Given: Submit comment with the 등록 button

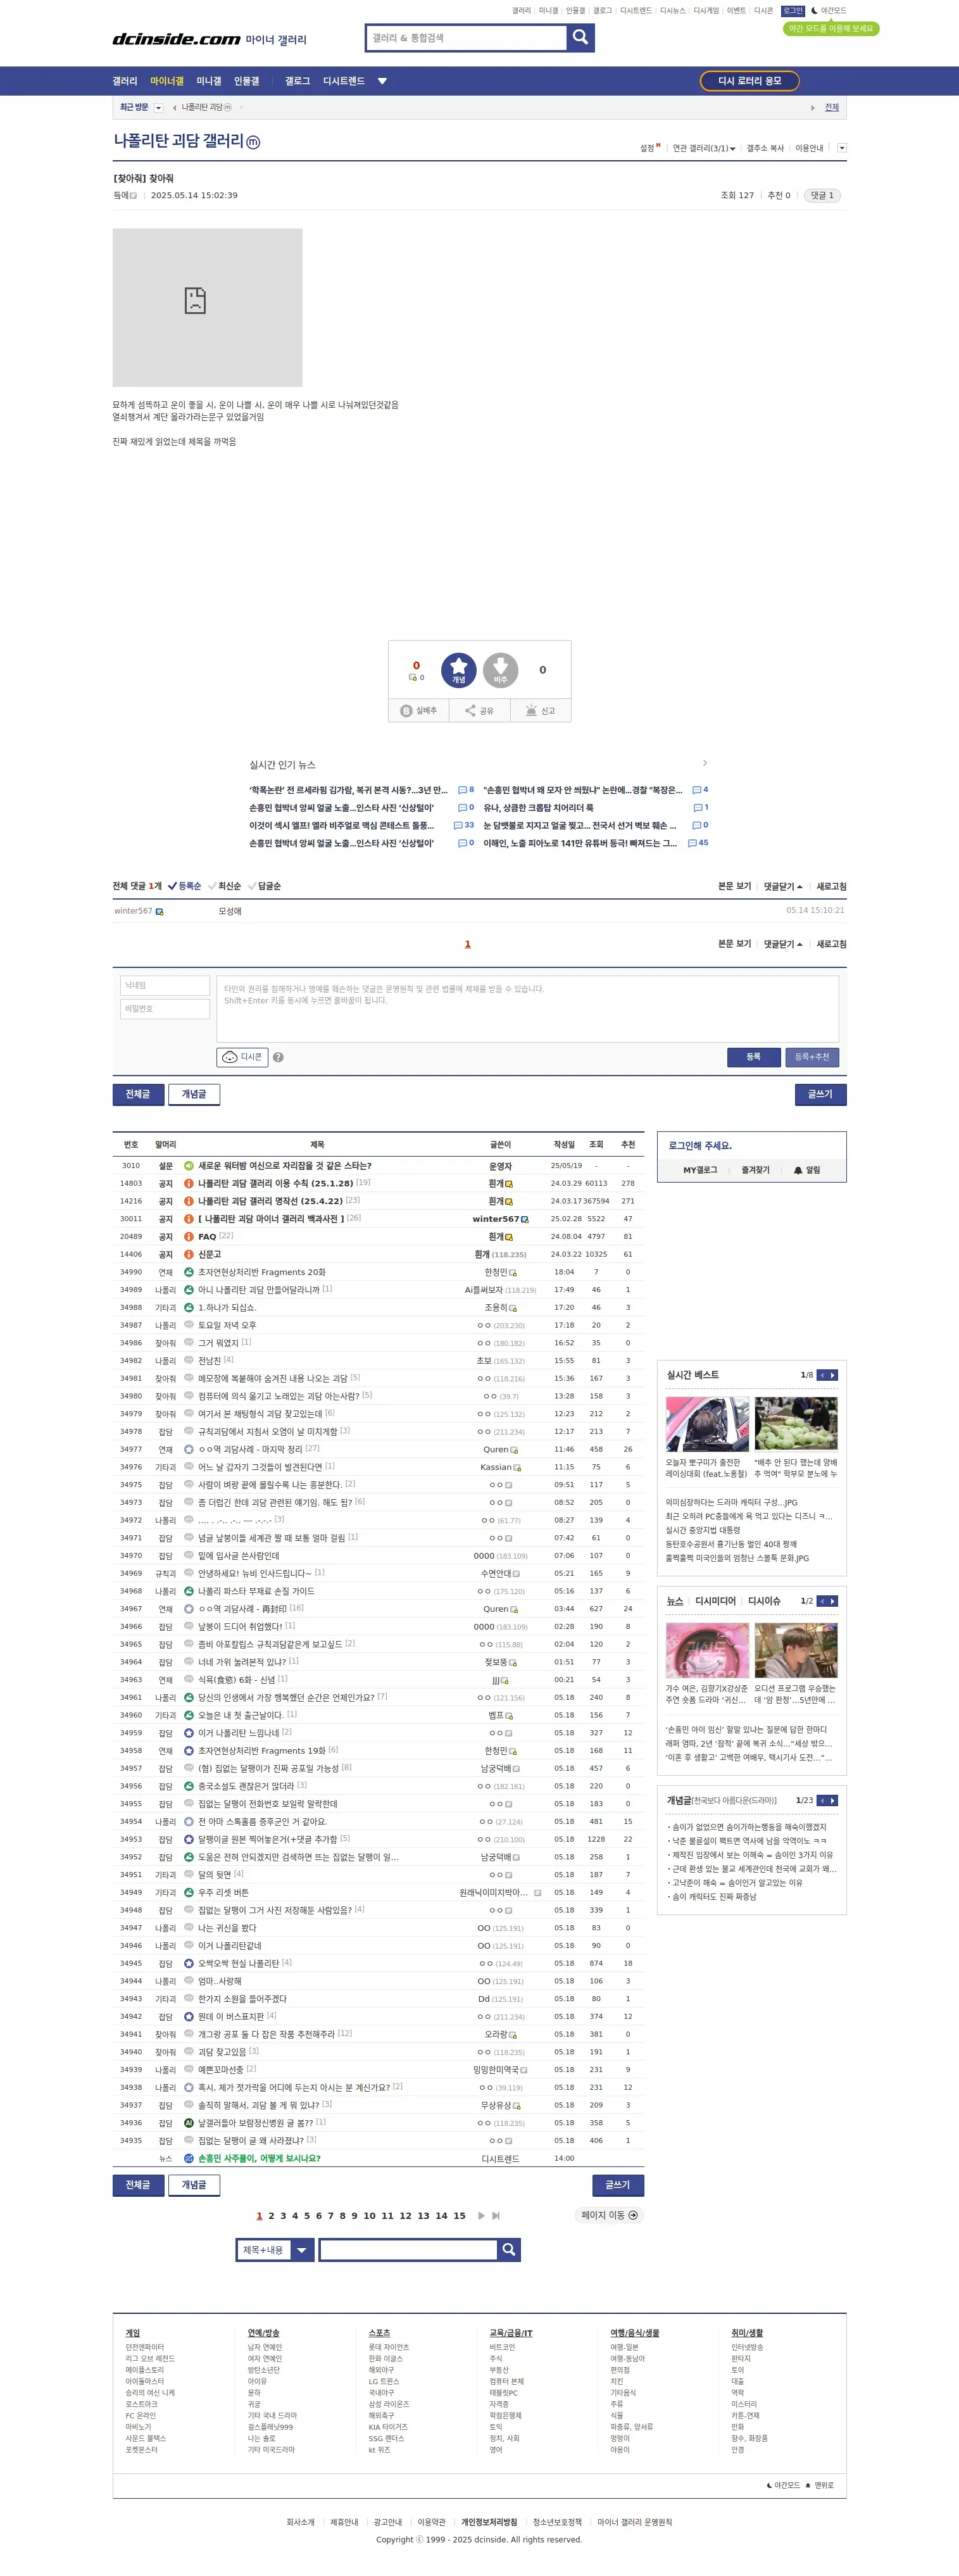Looking at the screenshot, I should [x=753, y=1057].
